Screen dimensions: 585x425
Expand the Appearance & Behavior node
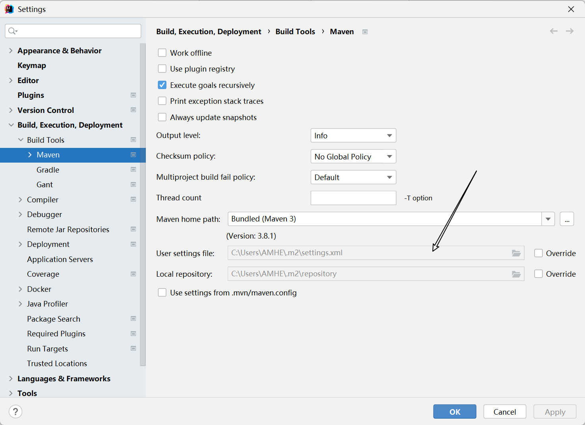[x=11, y=50]
